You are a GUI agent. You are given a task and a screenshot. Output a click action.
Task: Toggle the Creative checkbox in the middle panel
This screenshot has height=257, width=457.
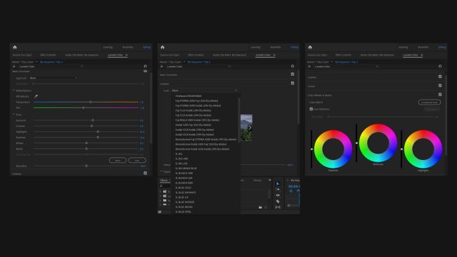tap(292, 84)
